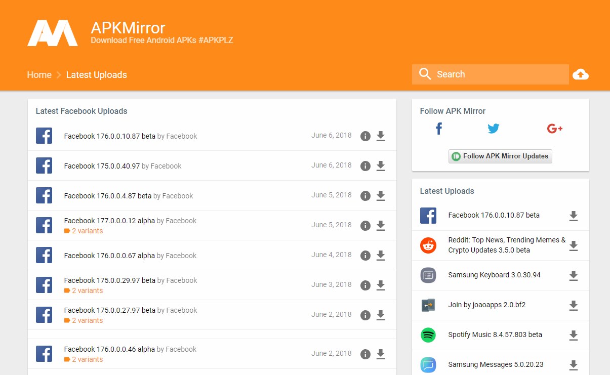Open the upload APK cloud icon
The image size is (610, 375).
point(581,75)
